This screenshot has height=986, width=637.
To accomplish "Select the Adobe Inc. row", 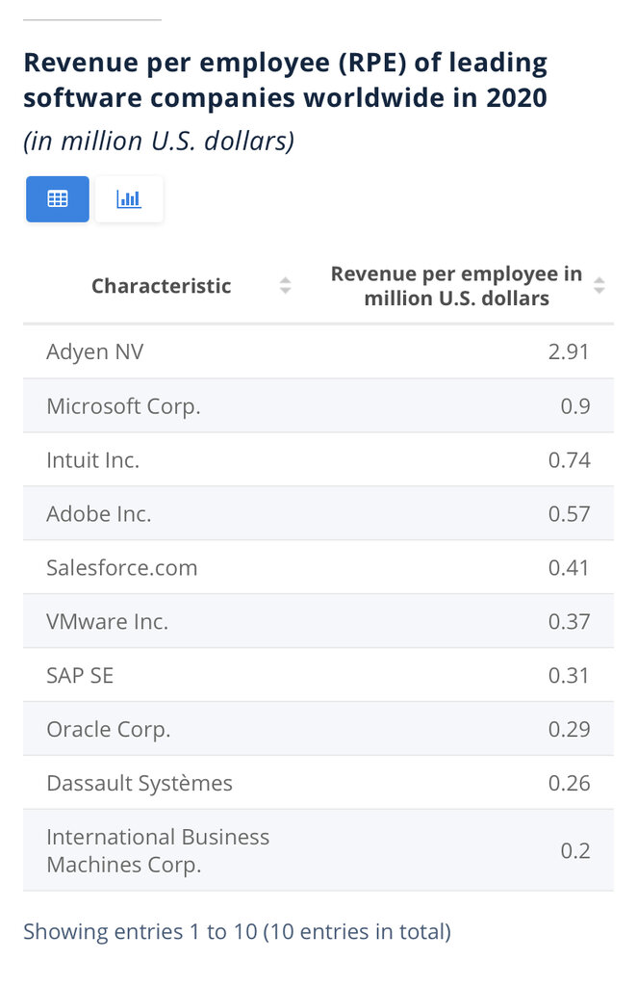I will point(318,513).
